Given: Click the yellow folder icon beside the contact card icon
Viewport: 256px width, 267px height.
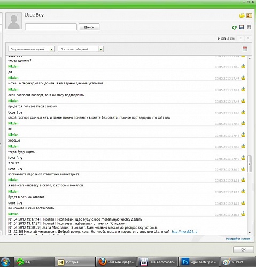Looking at the screenshot, I should pos(242,15).
